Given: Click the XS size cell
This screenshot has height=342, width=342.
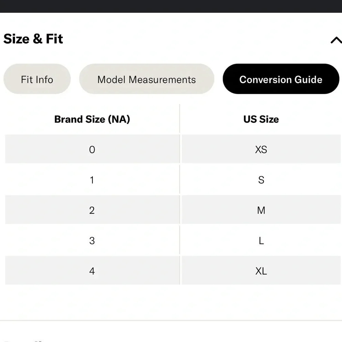Looking at the screenshot, I should point(261,149).
